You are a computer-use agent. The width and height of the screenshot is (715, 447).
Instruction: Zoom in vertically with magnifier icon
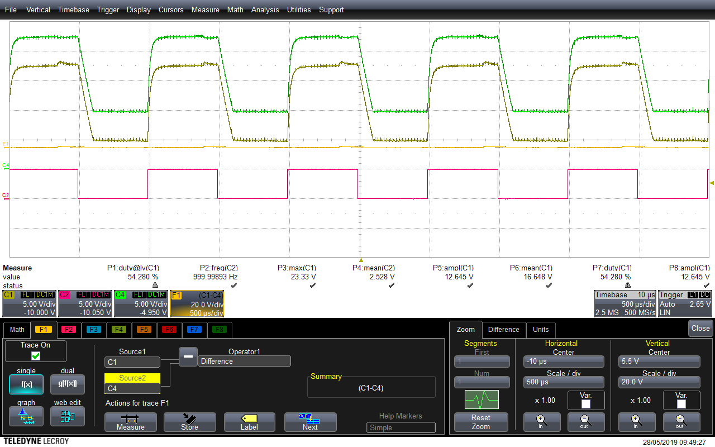[636, 422]
